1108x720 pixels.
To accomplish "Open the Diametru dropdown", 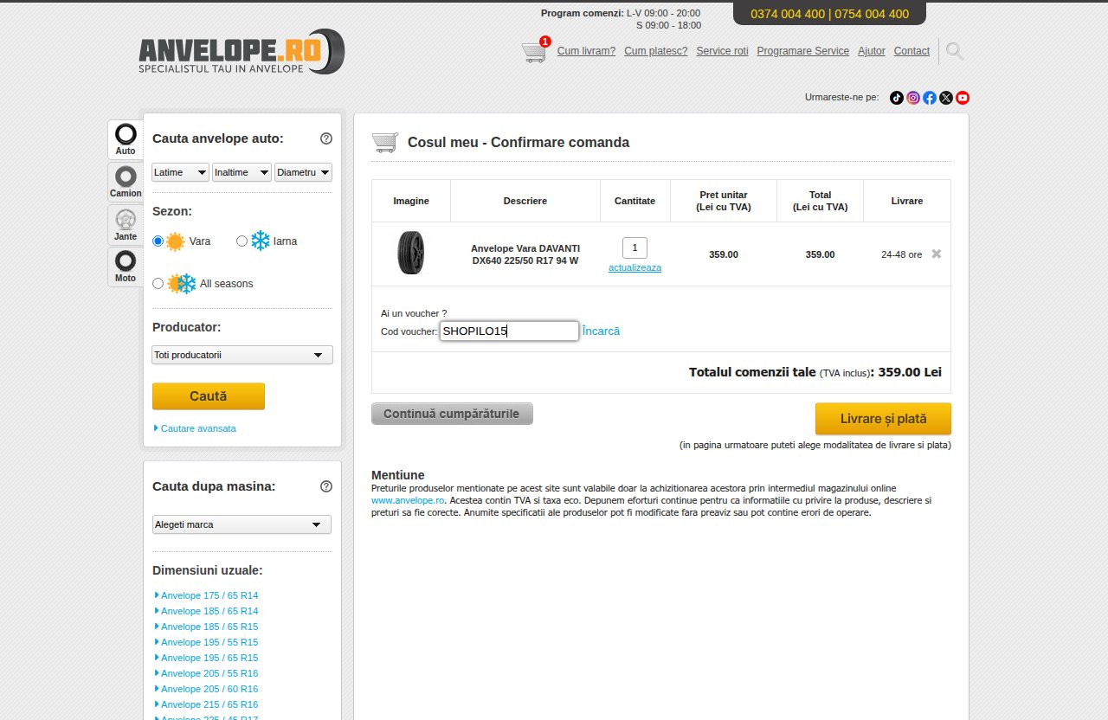I will tap(304, 172).
